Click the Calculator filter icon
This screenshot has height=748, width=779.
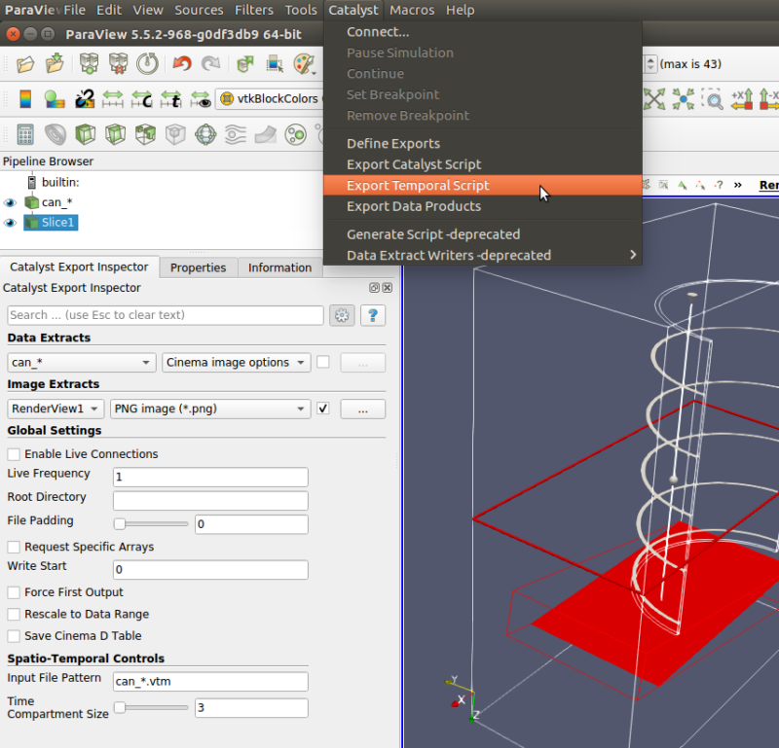[25, 134]
